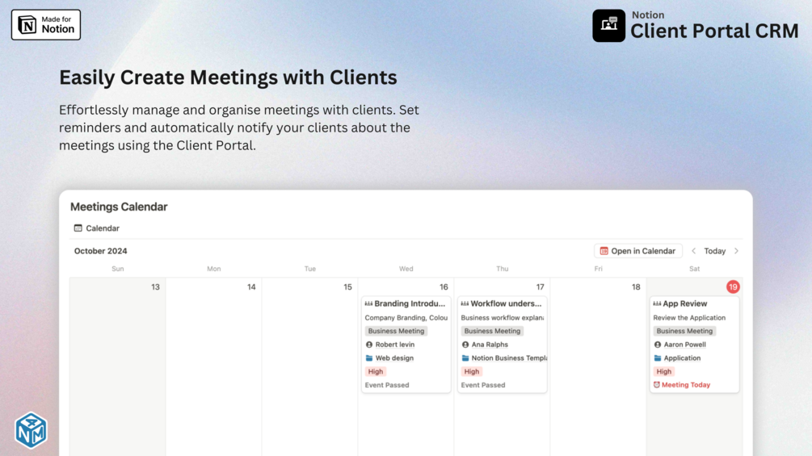Click the red calendar icon in Open in Calendar
Screen dimensions: 812x456
tap(604, 251)
